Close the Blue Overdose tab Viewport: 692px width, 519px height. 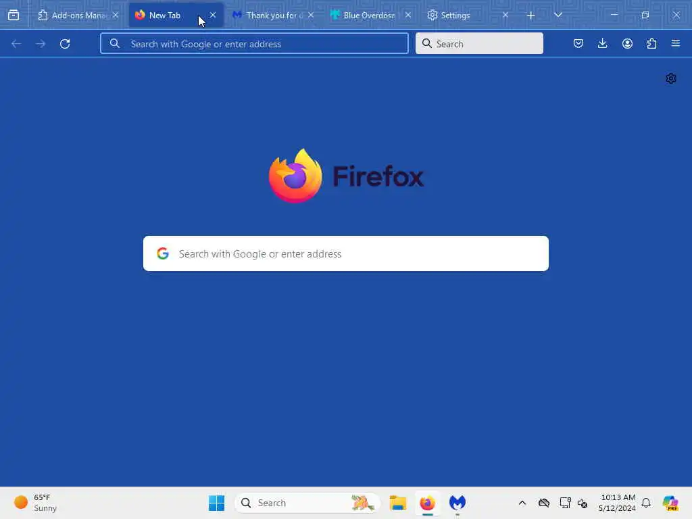coord(407,15)
